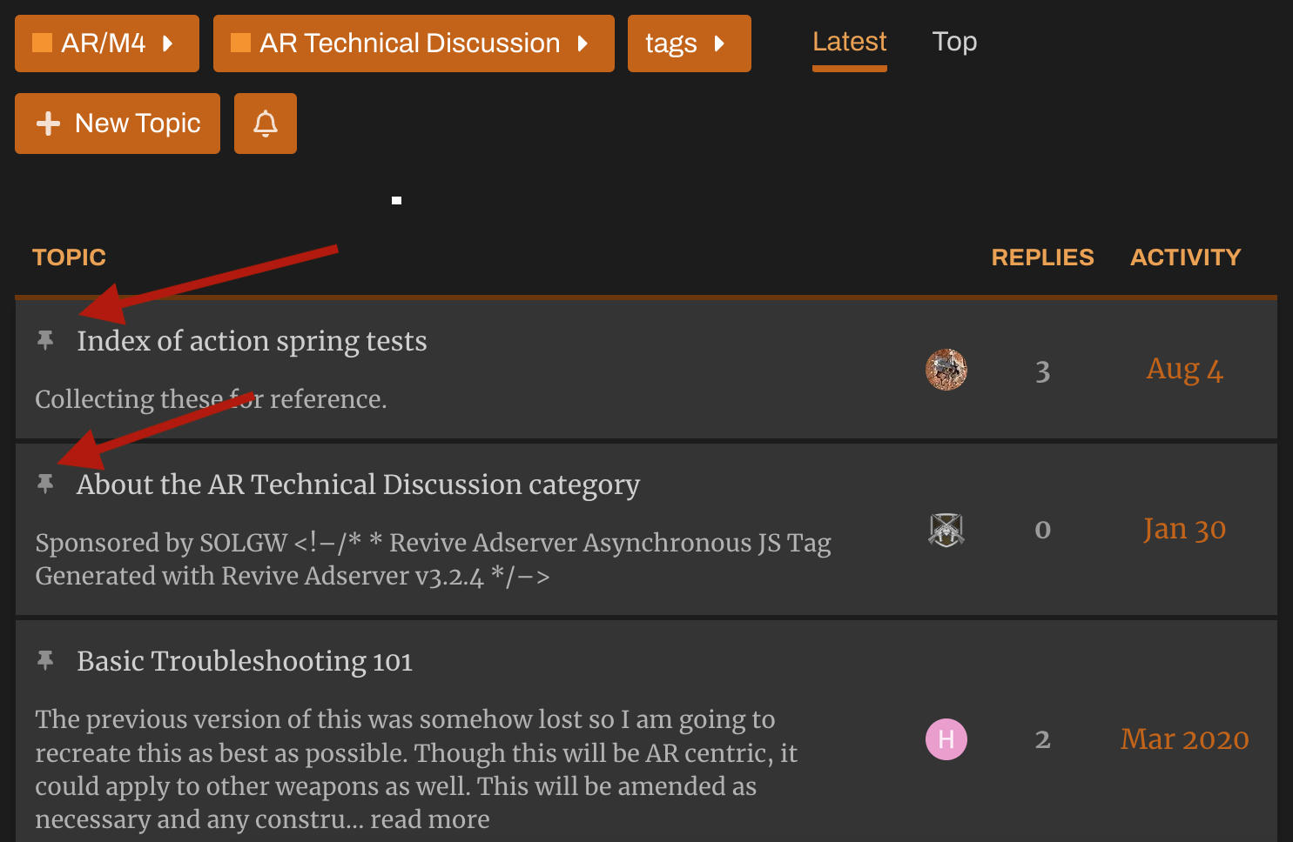This screenshot has height=842, width=1293.
Task: Open About the AR Technical Discussion category topic
Action: point(358,484)
